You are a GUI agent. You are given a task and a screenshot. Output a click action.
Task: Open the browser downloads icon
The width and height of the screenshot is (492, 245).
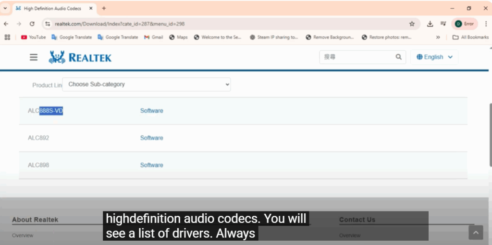coord(430,24)
